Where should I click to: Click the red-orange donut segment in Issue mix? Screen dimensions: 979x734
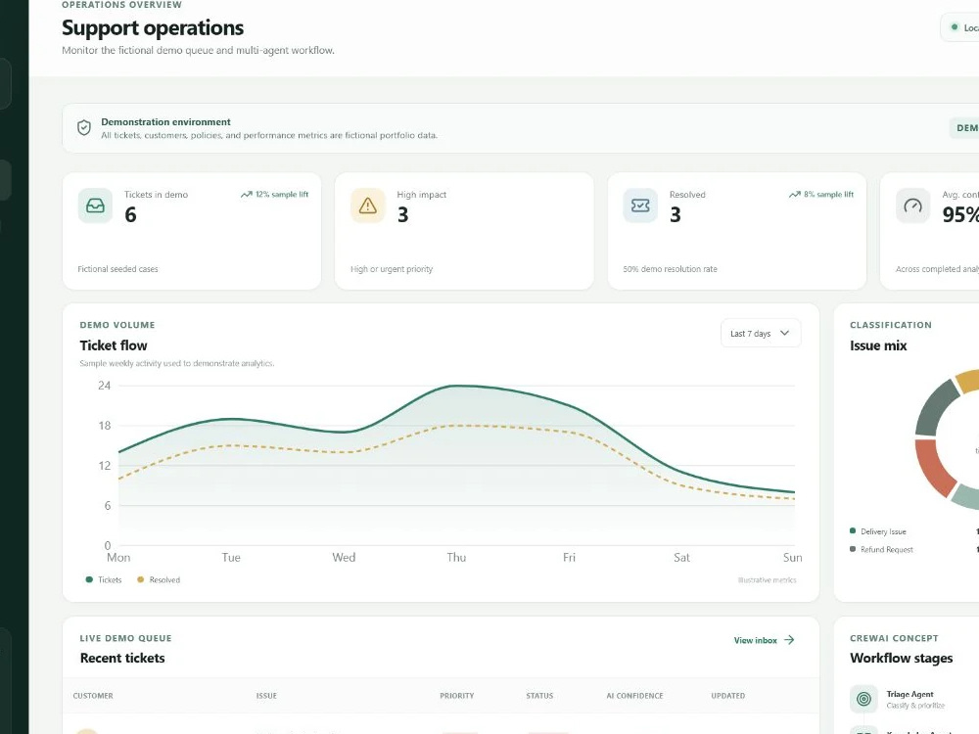point(933,467)
